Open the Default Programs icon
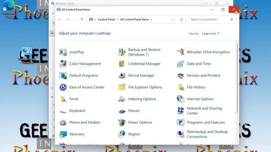 click(x=63, y=76)
